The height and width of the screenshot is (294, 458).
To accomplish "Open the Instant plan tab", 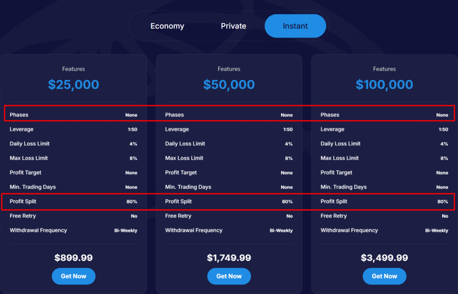I will click(x=295, y=26).
